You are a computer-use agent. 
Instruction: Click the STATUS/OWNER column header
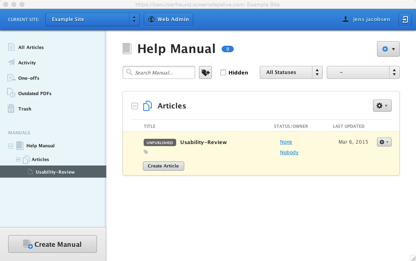291,126
